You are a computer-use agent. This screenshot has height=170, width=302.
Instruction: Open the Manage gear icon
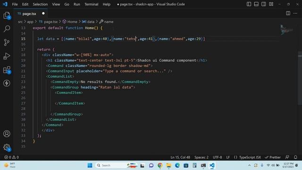tap(7, 147)
